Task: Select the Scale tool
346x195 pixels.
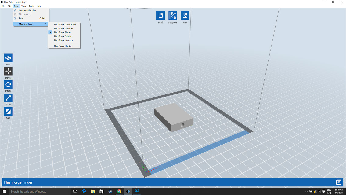Action: pyautogui.click(x=8, y=98)
